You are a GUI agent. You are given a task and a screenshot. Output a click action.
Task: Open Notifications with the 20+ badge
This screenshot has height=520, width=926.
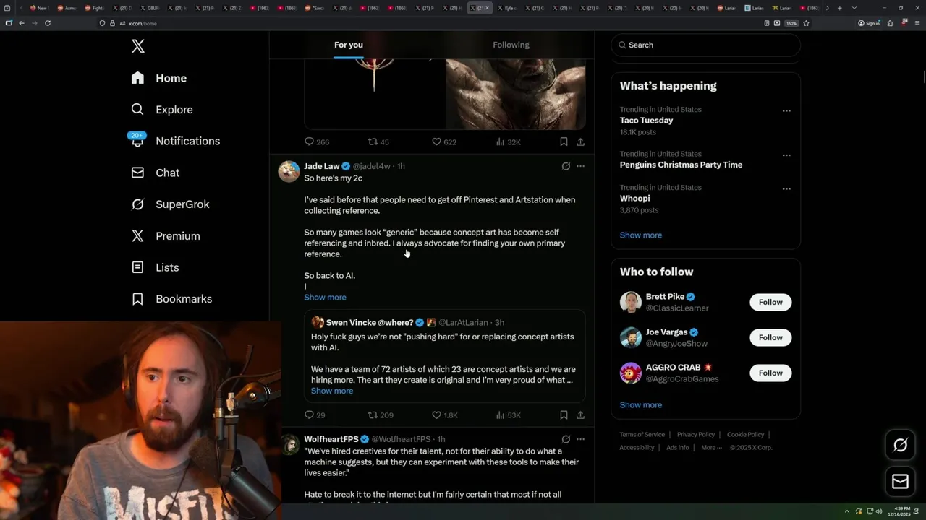point(175,141)
